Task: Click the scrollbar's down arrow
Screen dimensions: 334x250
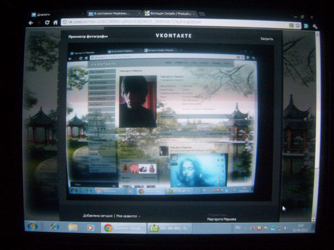Action: tap(313, 220)
